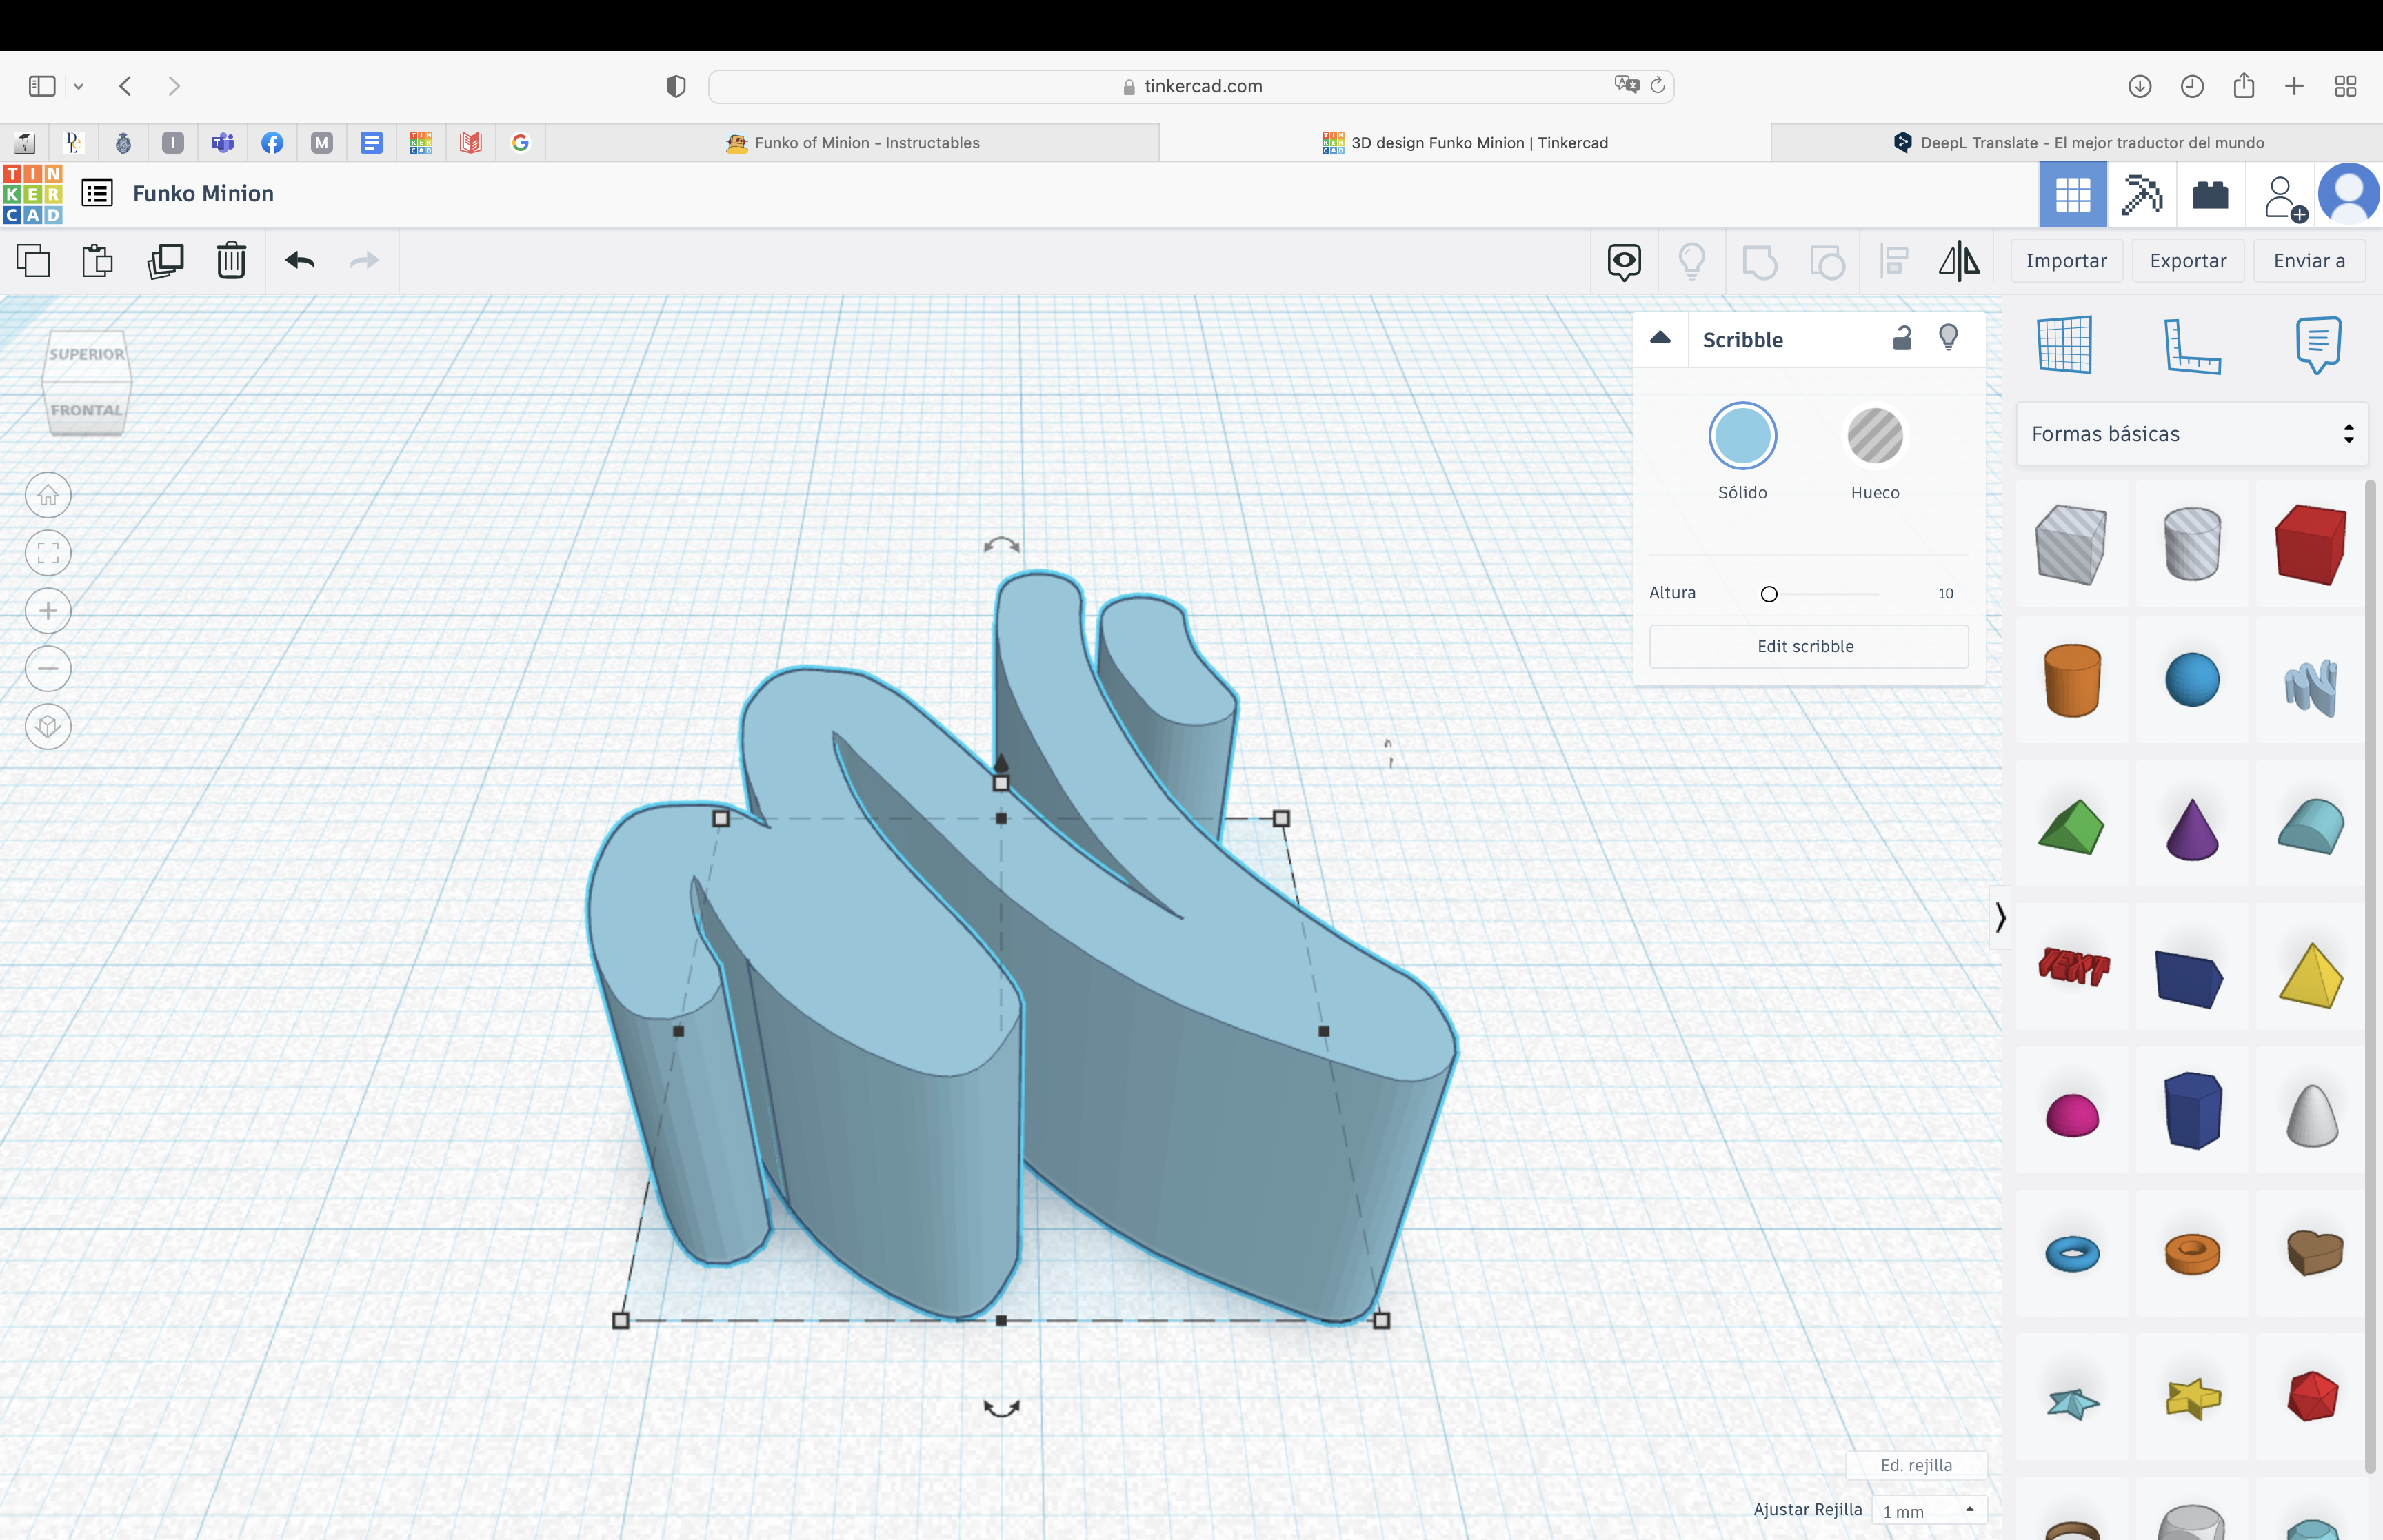Select the Workplane tool

pos(2065,345)
